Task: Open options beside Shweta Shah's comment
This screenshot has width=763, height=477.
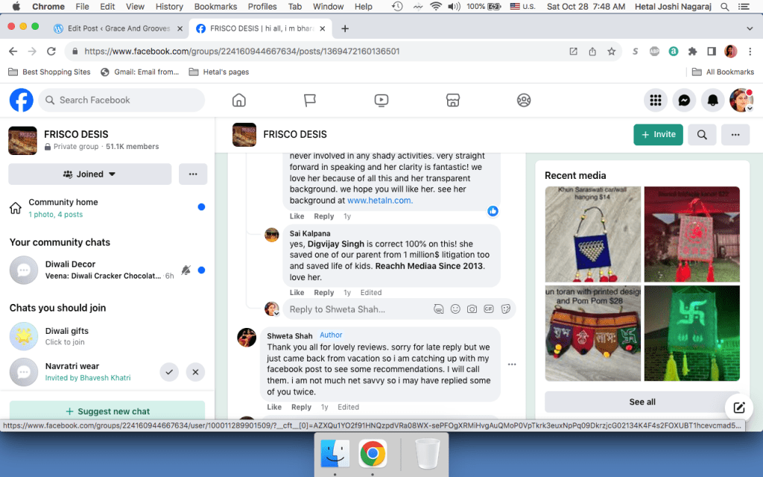Action: (512, 364)
